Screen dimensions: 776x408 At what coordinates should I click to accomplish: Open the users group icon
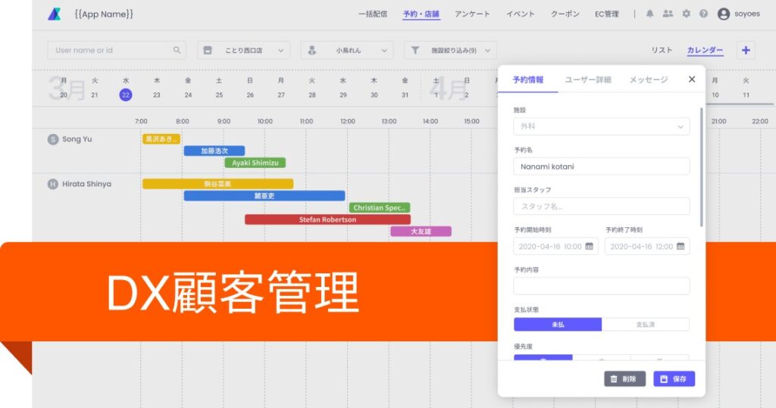pos(668,14)
